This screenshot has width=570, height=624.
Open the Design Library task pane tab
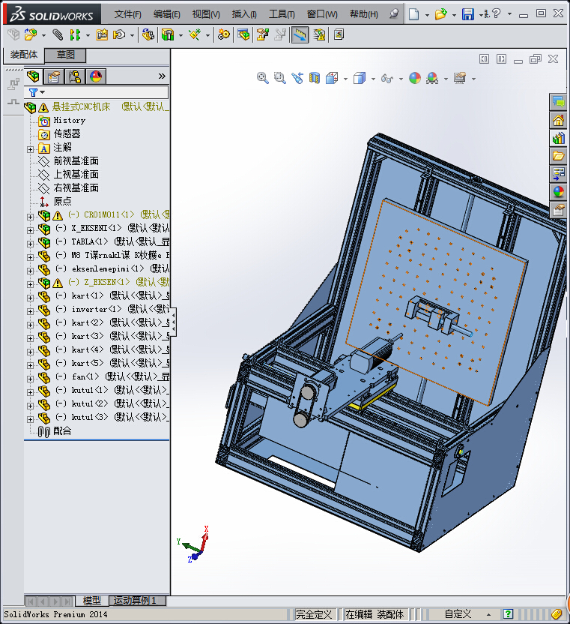click(559, 138)
